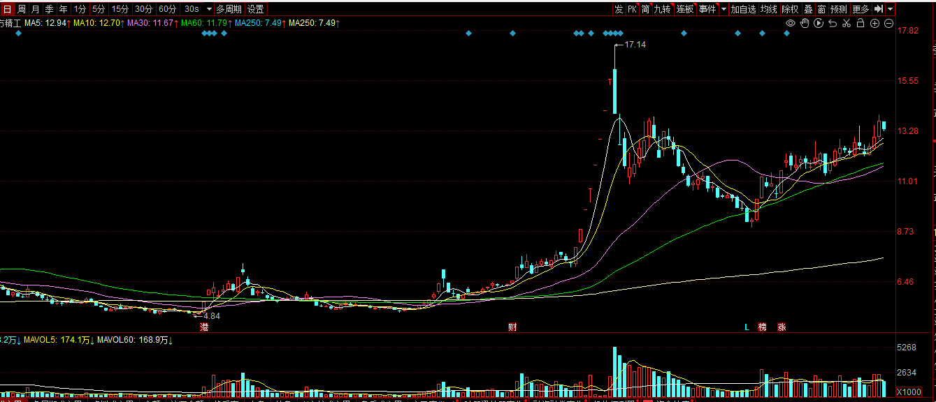Select the 5分 minute chart
Image resolution: width=936 pixels, height=402 pixels.
click(99, 9)
